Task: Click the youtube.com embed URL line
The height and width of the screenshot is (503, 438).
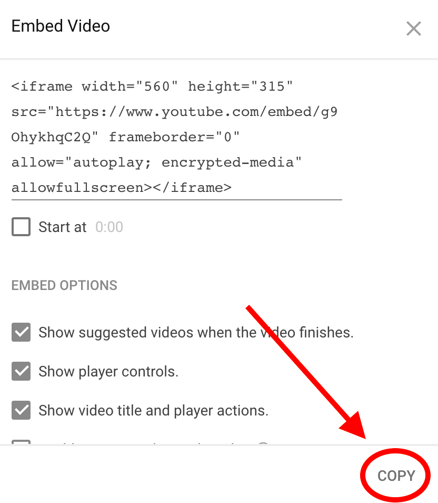Action: click(174, 112)
